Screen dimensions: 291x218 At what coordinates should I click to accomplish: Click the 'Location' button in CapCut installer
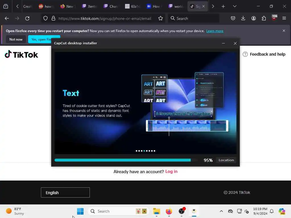tap(226, 160)
